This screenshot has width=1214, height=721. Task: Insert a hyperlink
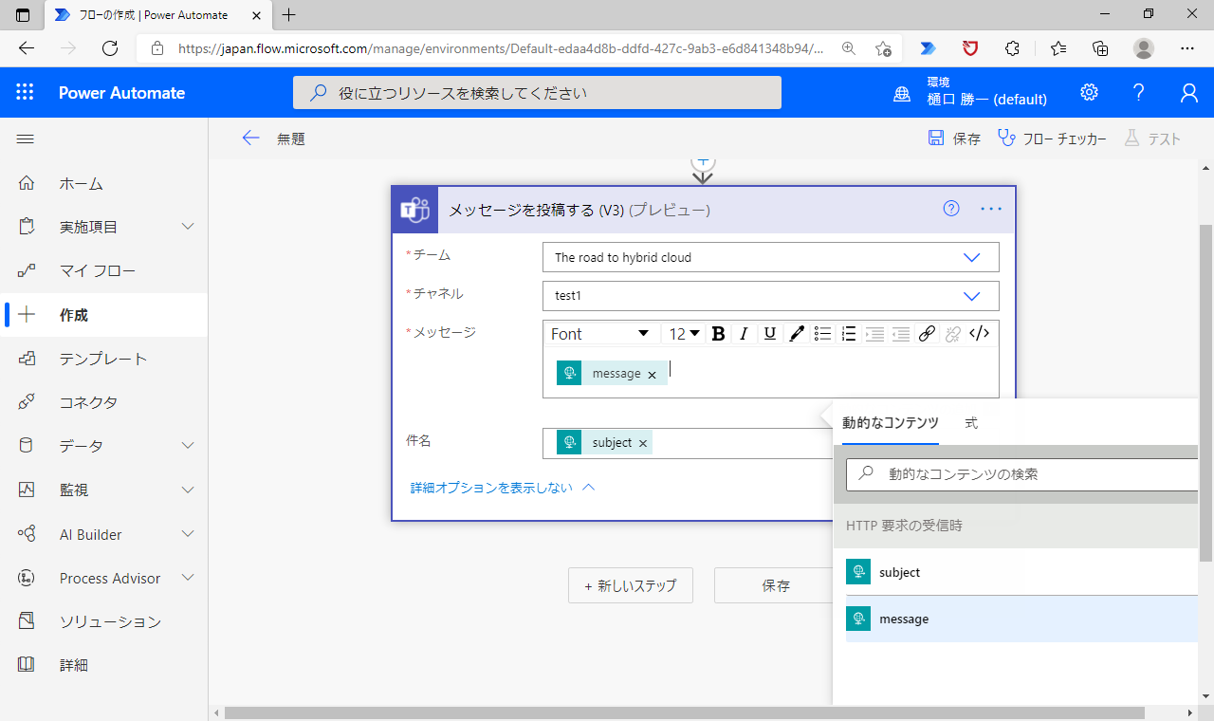(928, 334)
